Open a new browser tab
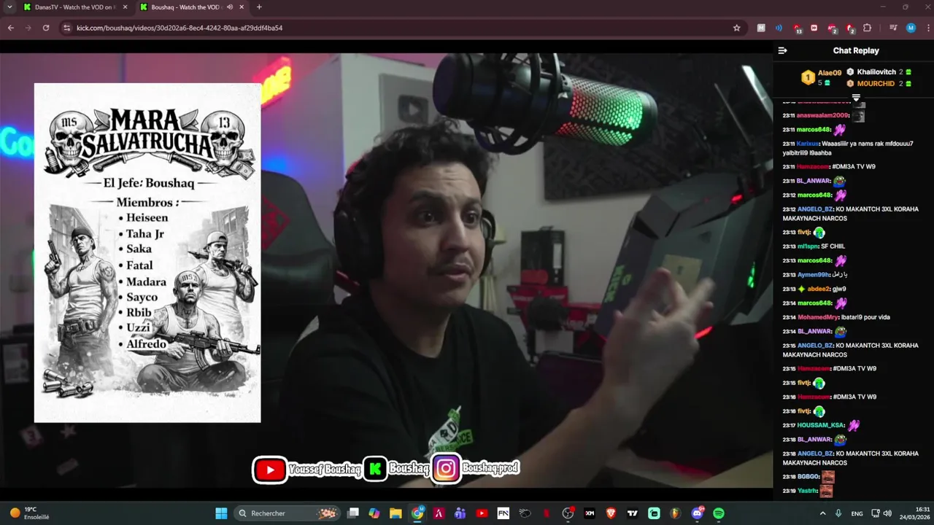 point(259,7)
